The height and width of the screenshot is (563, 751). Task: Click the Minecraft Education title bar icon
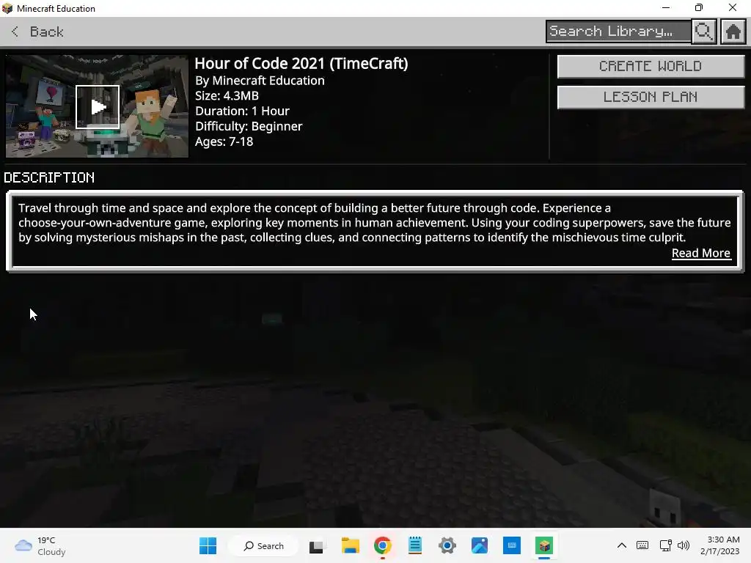[x=7, y=8]
